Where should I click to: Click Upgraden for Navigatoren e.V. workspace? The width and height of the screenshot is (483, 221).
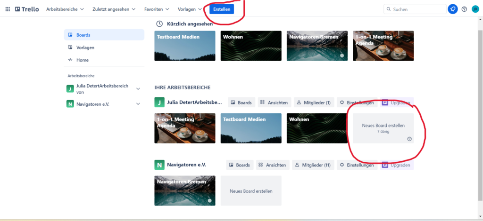397,165
